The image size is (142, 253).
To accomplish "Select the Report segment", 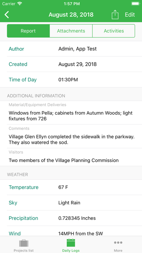I will [x=28, y=31].
